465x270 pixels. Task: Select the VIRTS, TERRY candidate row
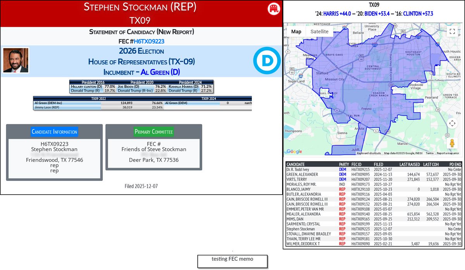coord(374,179)
